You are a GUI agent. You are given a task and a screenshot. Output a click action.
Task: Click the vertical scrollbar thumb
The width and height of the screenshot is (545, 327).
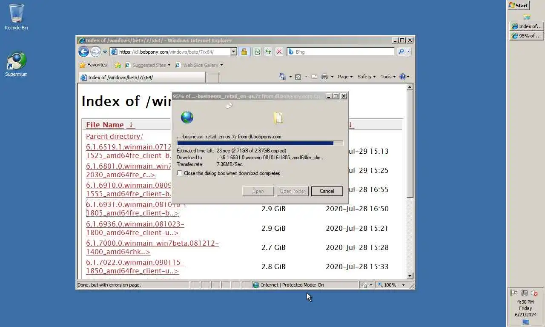[410, 144]
